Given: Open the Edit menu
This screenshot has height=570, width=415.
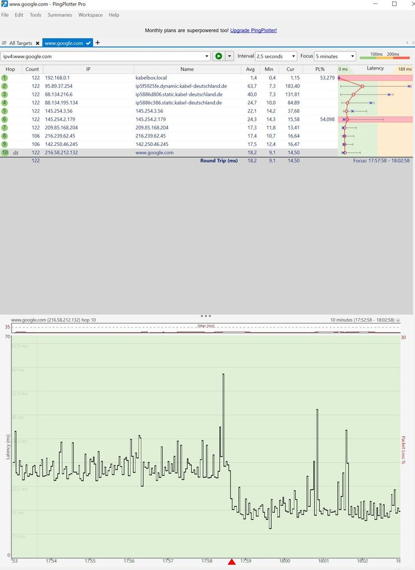Looking at the screenshot, I should [19, 15].
